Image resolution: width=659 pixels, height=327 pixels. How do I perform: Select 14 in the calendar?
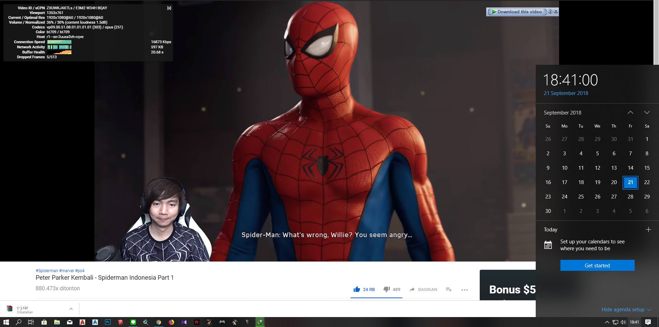630,168
